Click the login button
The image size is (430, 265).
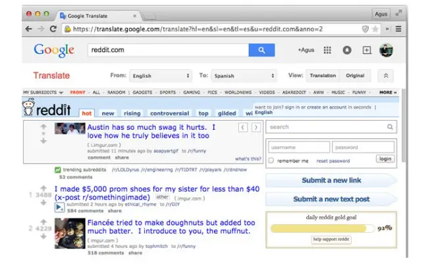[x=385, y=159]
